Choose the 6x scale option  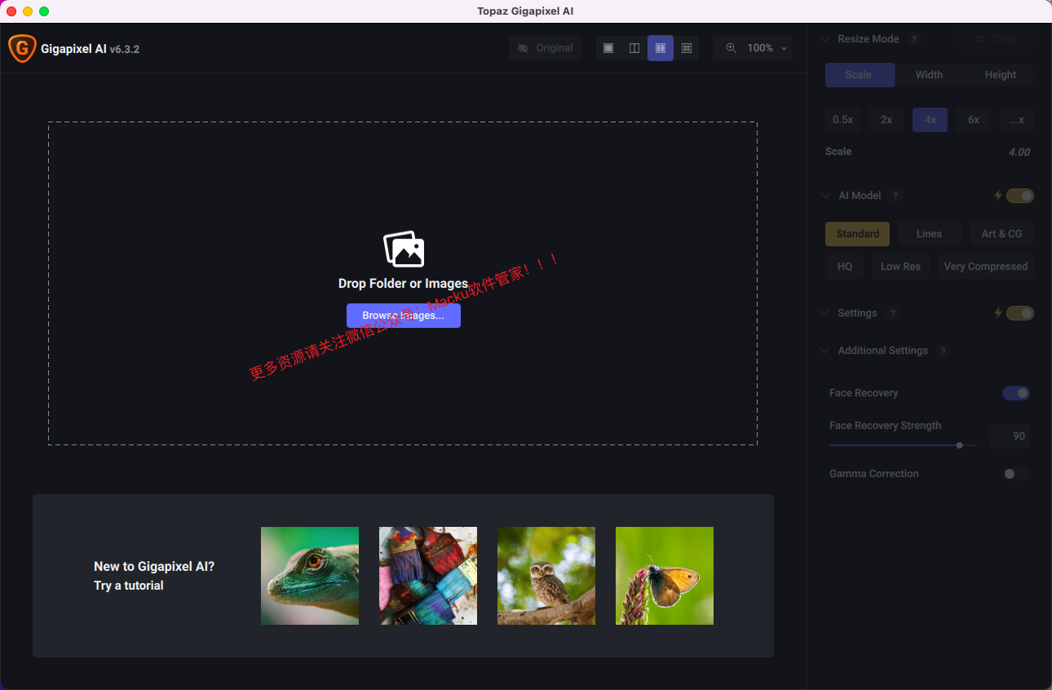click(974, 120)
